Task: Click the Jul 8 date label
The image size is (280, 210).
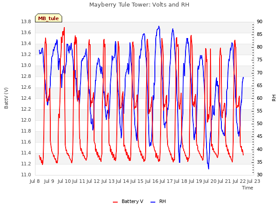Action: pyautogui.click(x=35, y=182)
